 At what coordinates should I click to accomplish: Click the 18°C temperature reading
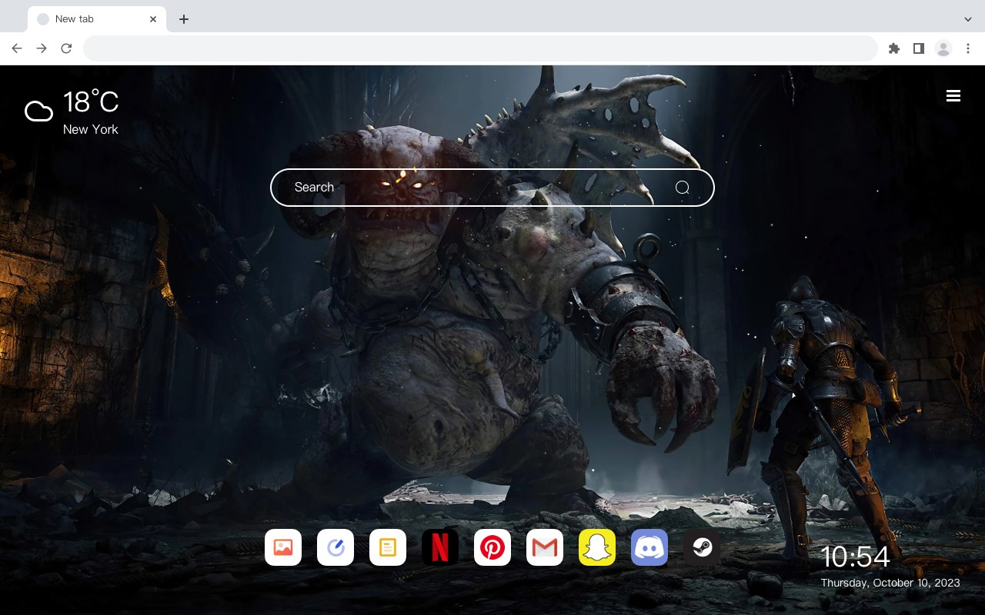91,102
